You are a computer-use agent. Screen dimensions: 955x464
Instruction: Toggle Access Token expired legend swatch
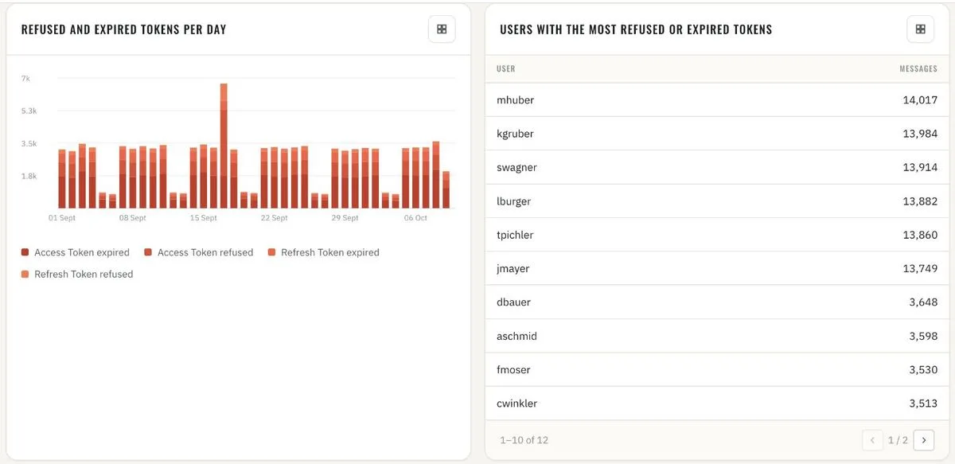pyautogui.click(x=25, y=252)
